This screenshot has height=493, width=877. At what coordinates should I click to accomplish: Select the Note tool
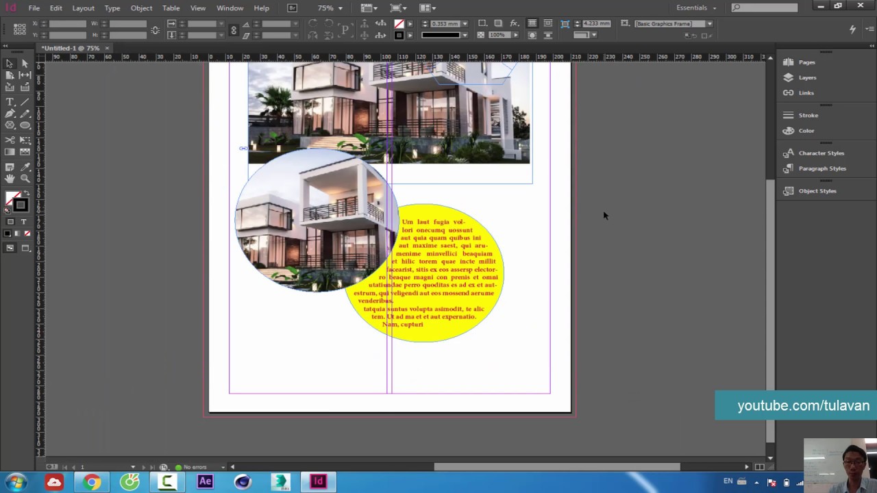coord(10,166)
